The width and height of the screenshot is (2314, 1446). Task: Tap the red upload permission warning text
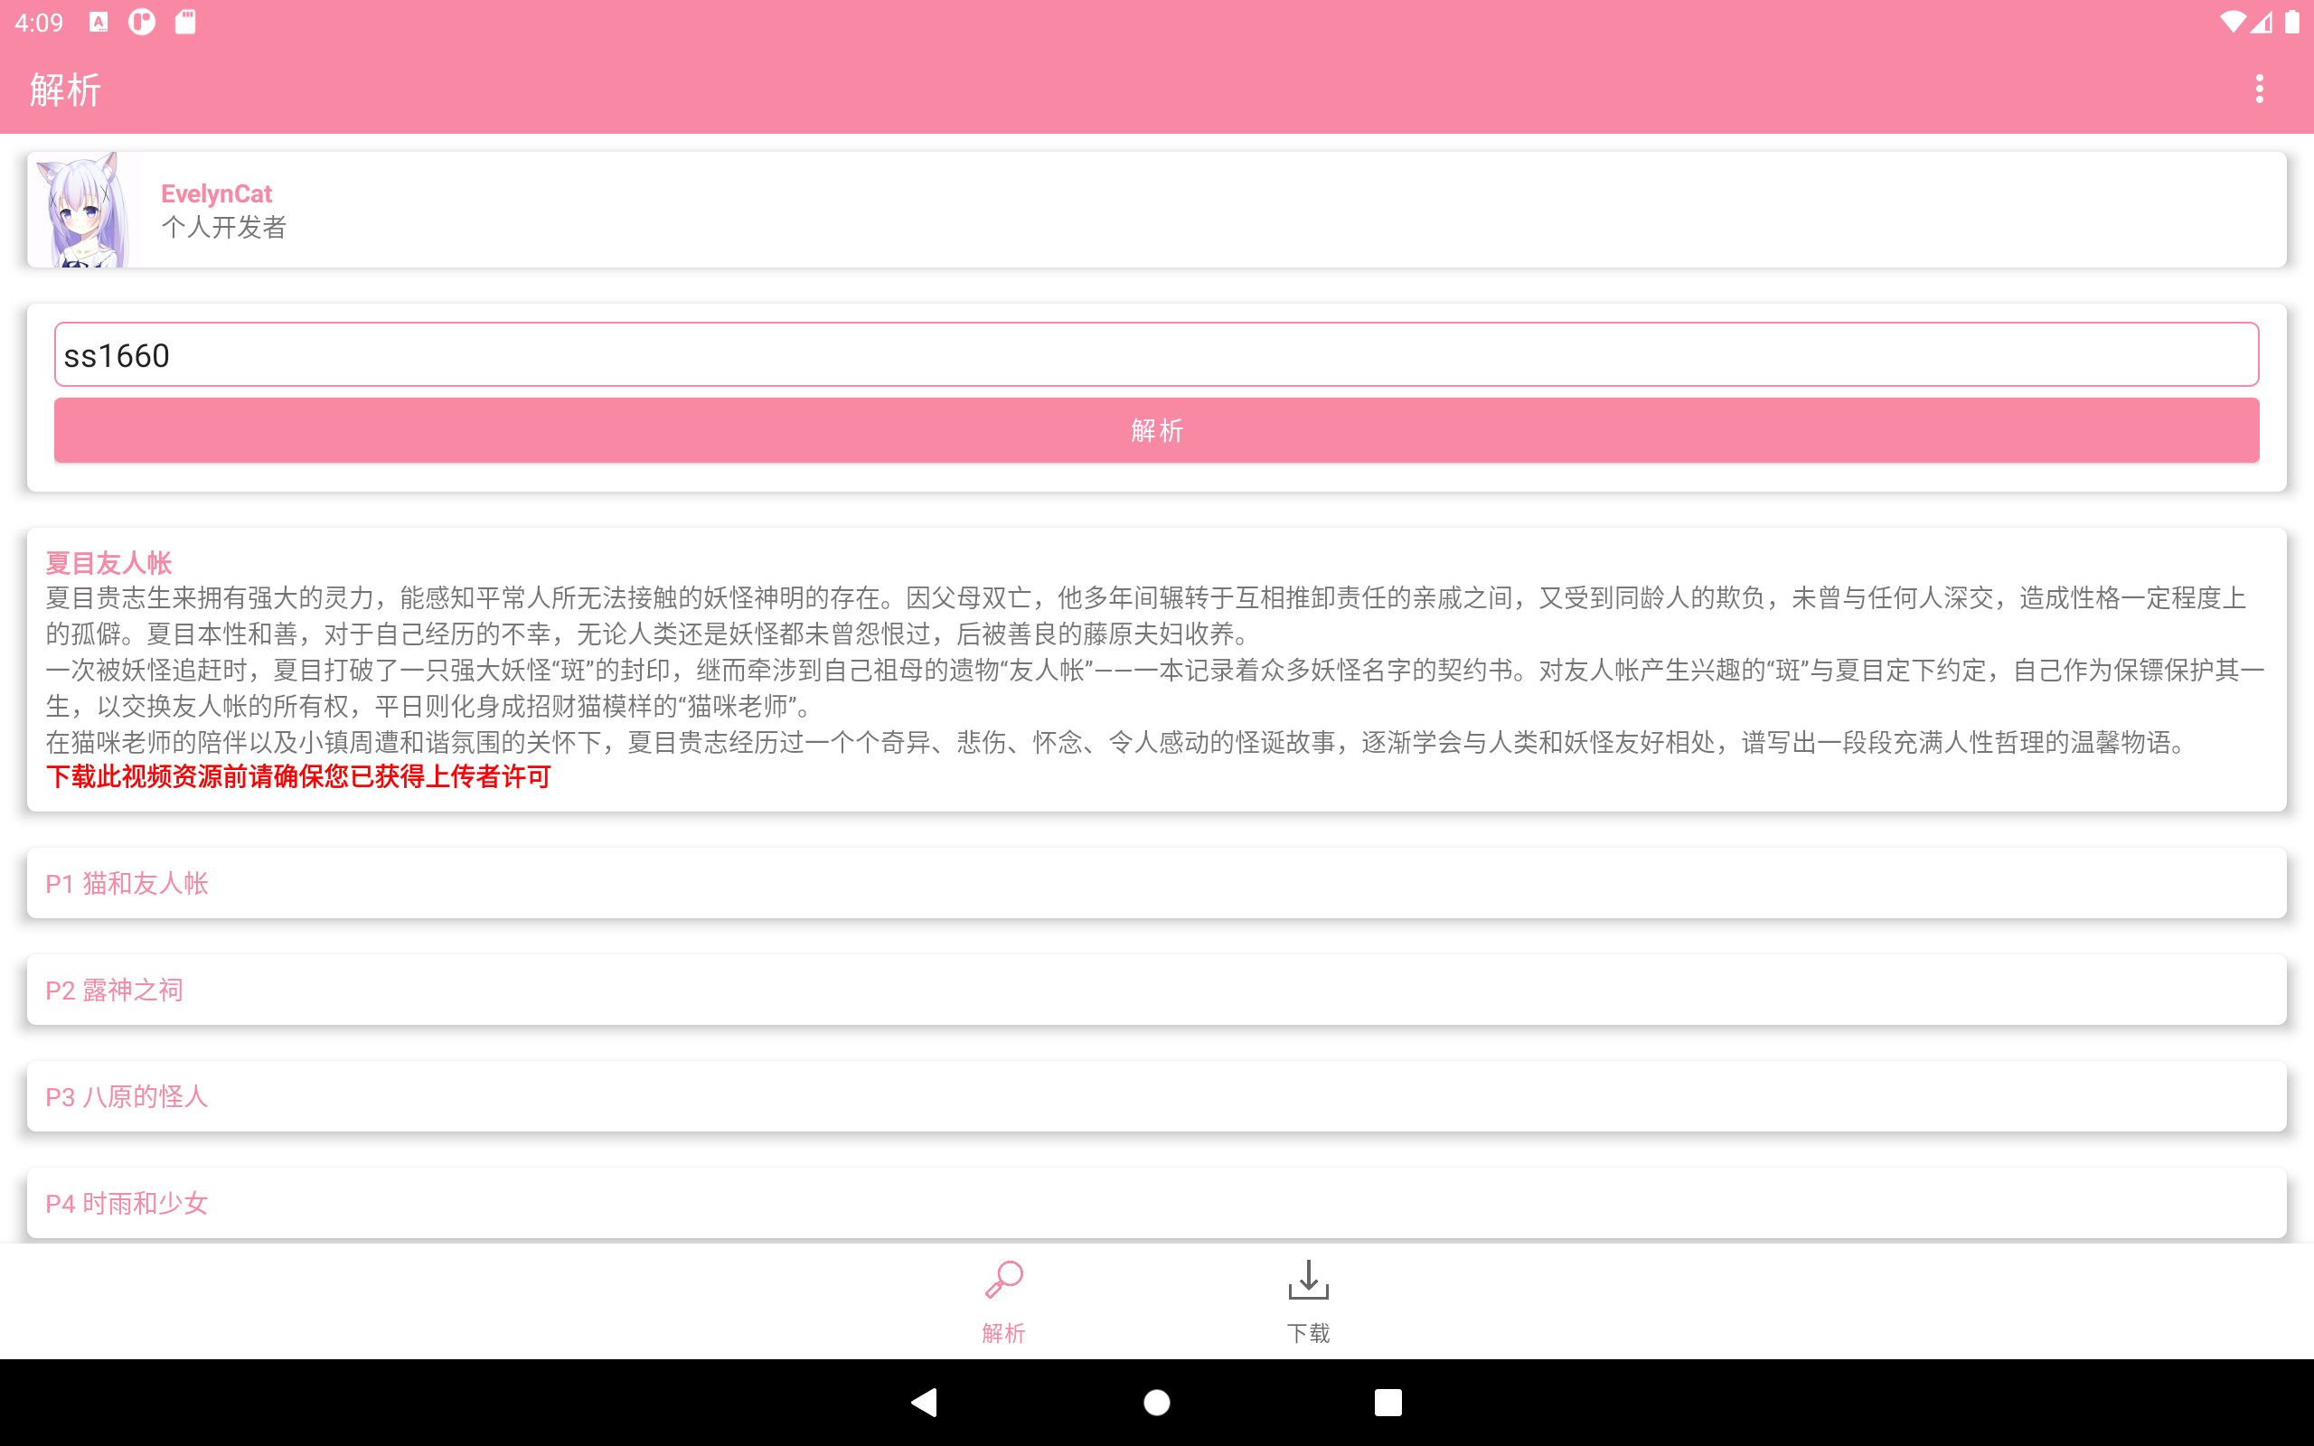298,776
